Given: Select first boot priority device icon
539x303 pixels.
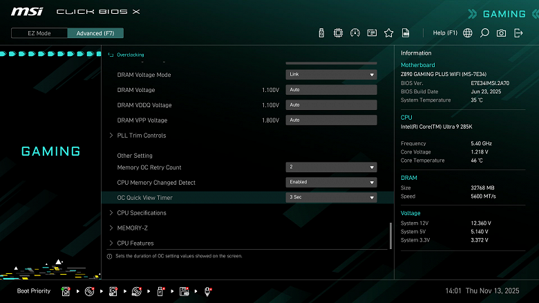Looking at the screenshot, I should point(66,291).
